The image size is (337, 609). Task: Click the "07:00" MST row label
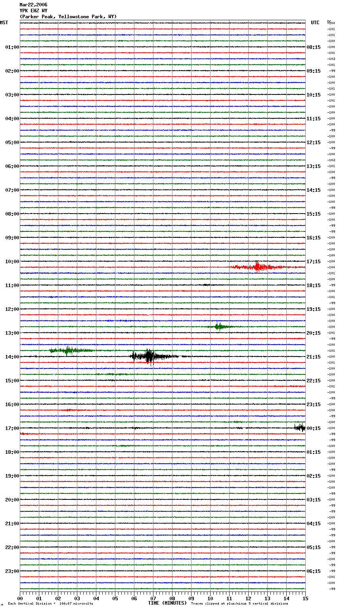click(x=12, y=190)
